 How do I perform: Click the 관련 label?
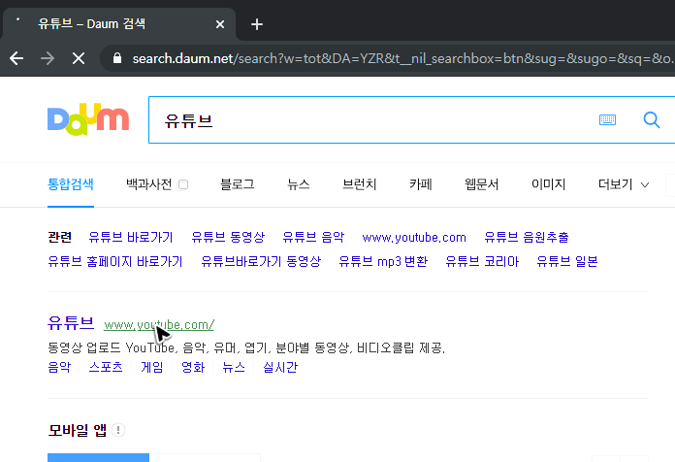point(59,237)
